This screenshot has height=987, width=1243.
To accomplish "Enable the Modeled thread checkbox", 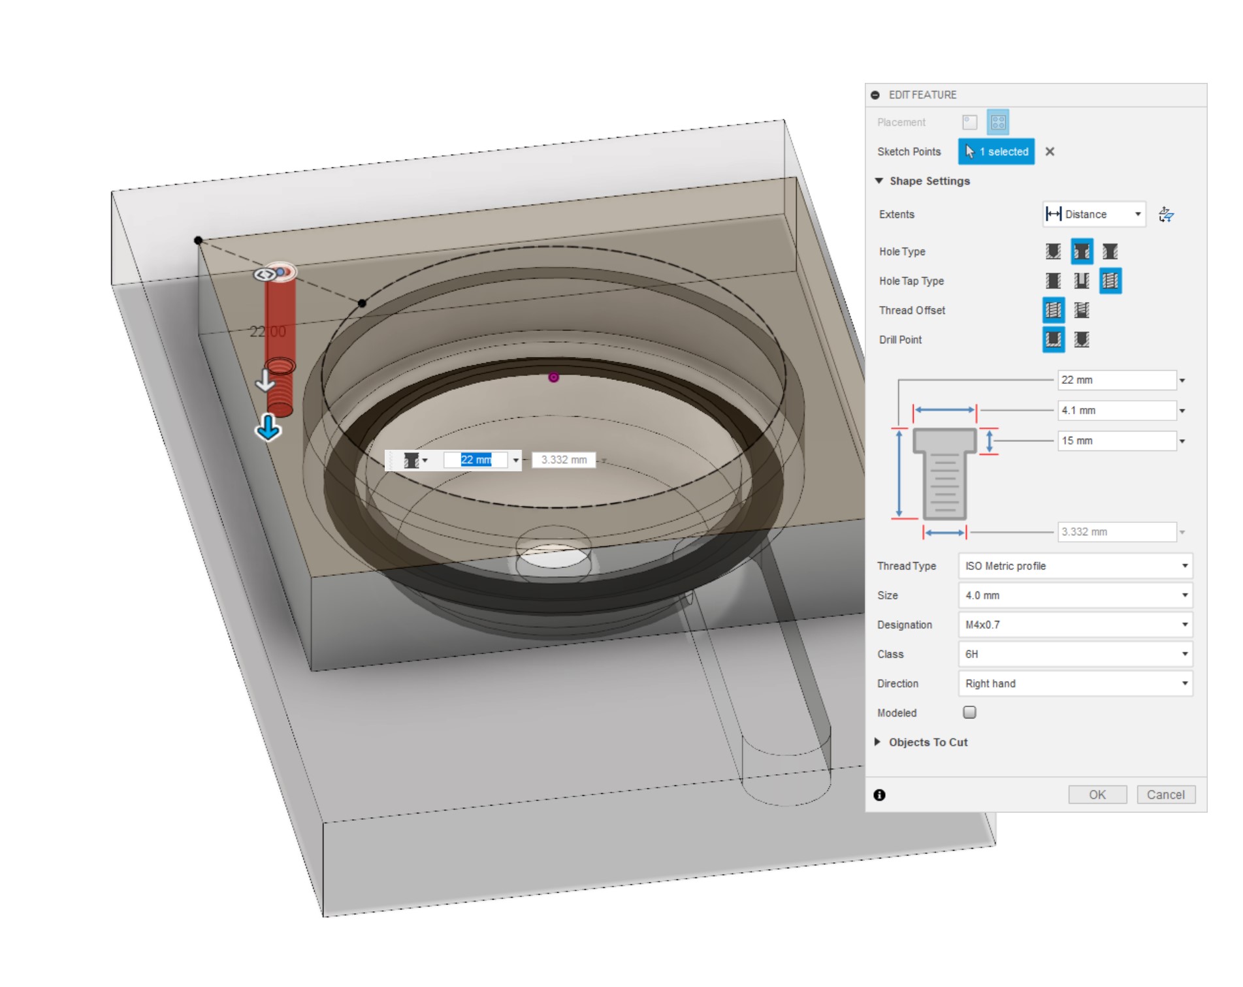I will 969,712.
